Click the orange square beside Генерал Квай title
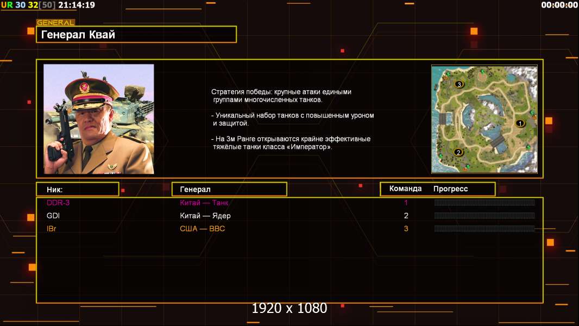This screenshot has width=579, height=326. point(30,31)
